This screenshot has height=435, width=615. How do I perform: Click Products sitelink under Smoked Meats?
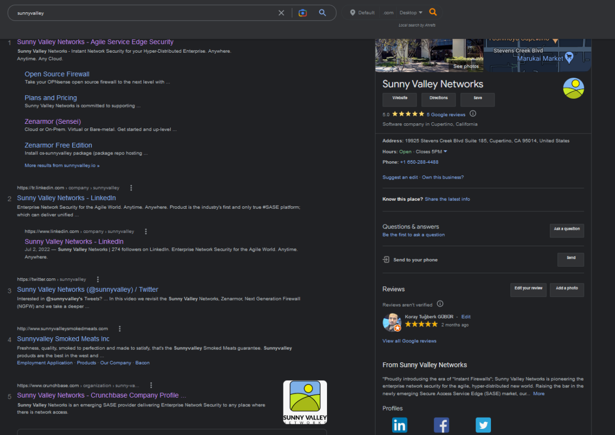pyautogui.click(x=87, y=363)
